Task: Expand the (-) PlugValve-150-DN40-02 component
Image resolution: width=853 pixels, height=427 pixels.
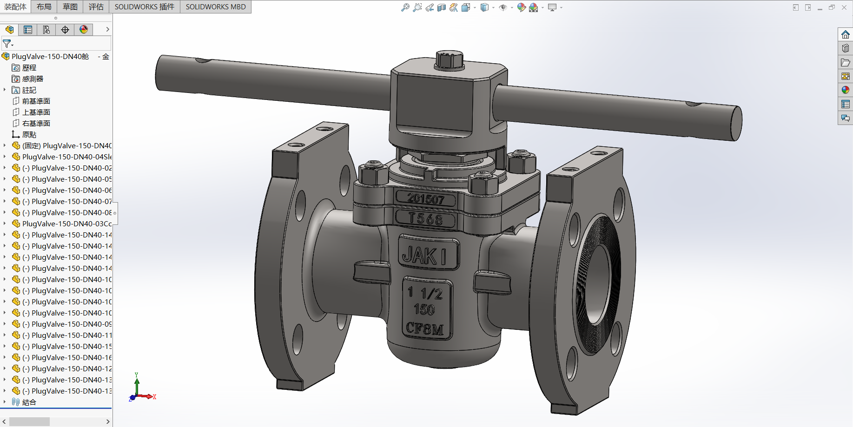Action: (5, 168)
